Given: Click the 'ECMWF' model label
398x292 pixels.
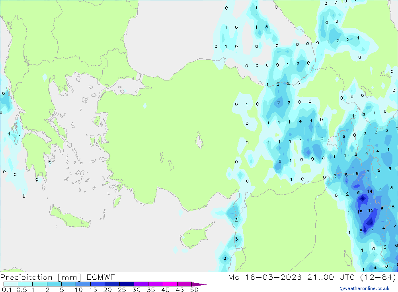Looking at the screenshot, I should tap(101, 277).
